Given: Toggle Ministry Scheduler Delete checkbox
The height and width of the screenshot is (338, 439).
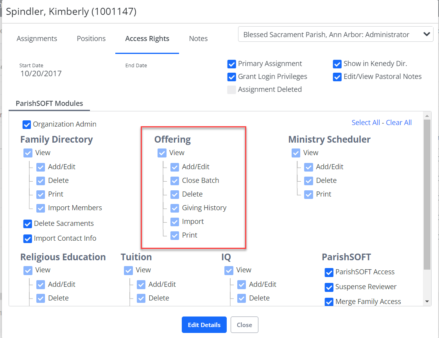Looking at the screenshot, I should (308, 181).
